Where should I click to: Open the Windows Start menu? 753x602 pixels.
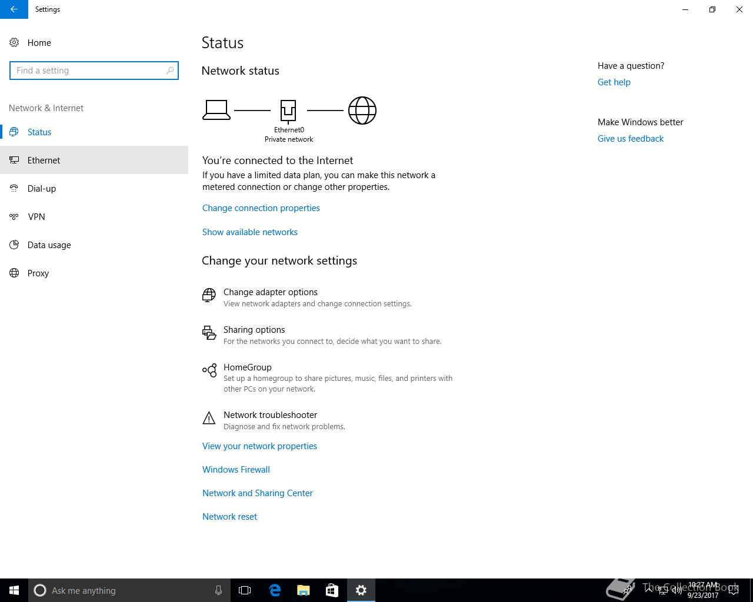pyautogui.click(x=14, y=590)
